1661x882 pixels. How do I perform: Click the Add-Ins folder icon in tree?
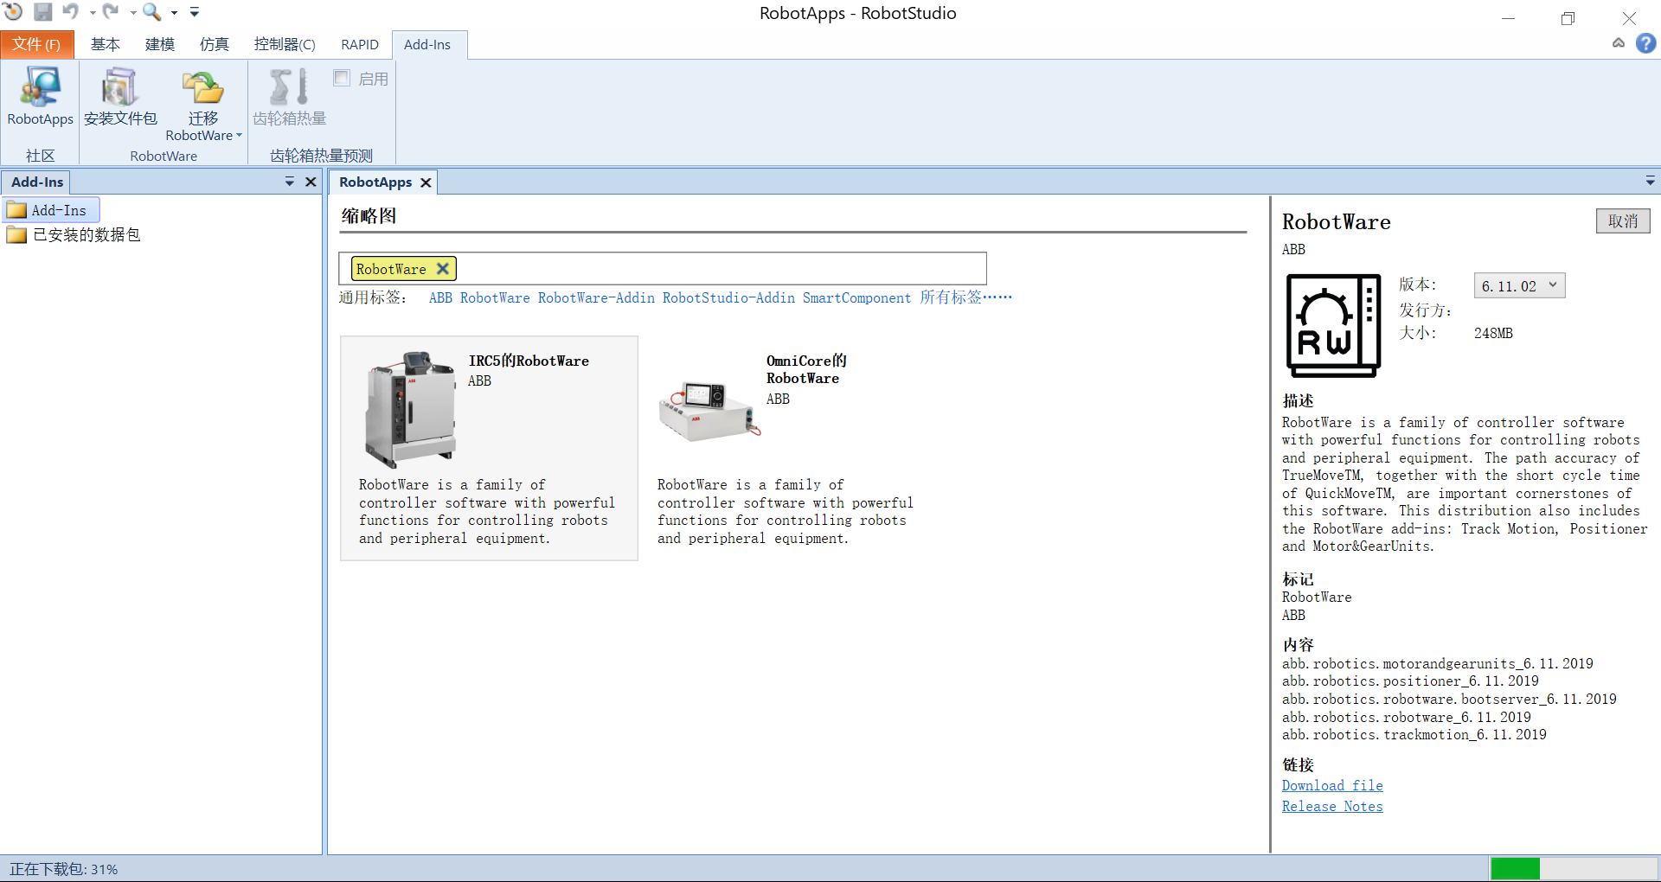pos(16,210)
